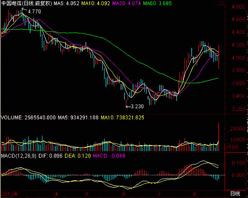Select the 日线 period label at bottom right

235,193
